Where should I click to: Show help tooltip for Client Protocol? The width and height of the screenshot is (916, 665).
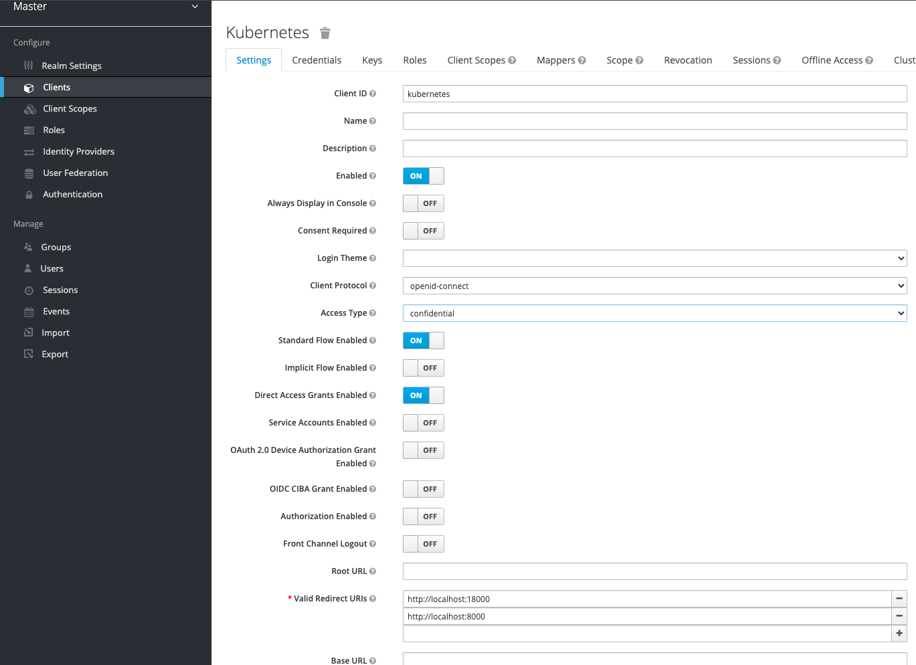[373, 286]
